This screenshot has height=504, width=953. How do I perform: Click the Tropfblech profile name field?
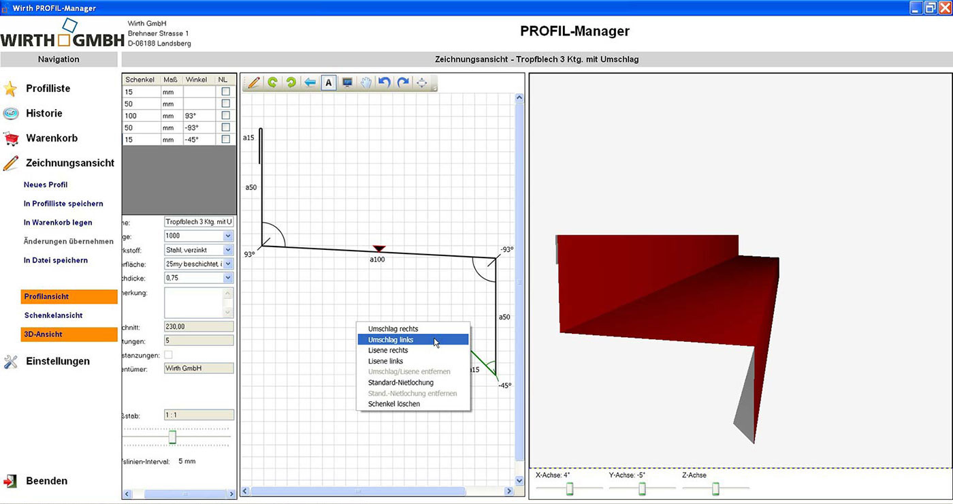[199, 222]
